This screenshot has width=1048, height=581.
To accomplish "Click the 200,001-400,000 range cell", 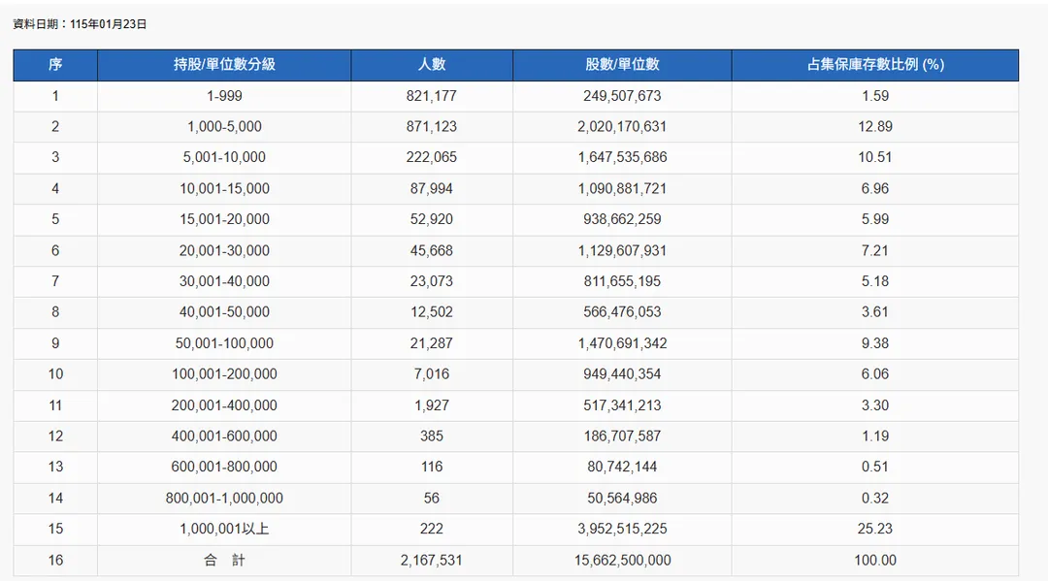I will coord(224,406).
